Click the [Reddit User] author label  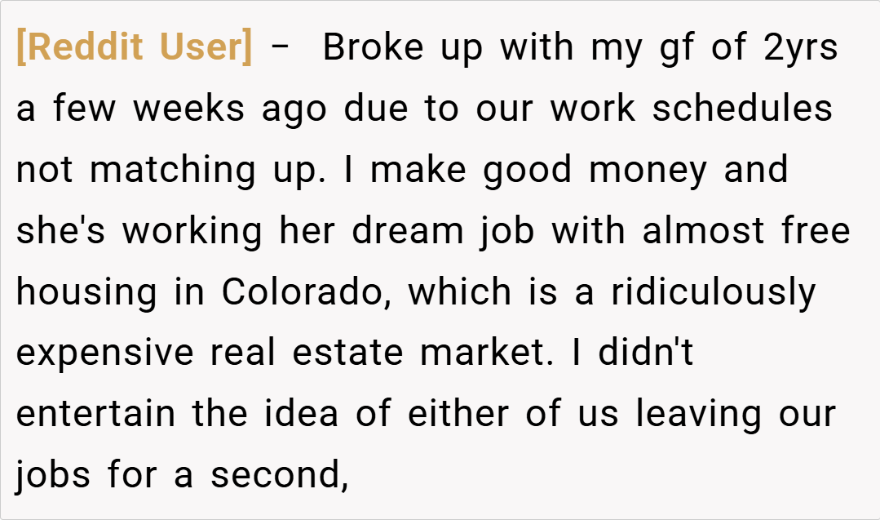135,48
